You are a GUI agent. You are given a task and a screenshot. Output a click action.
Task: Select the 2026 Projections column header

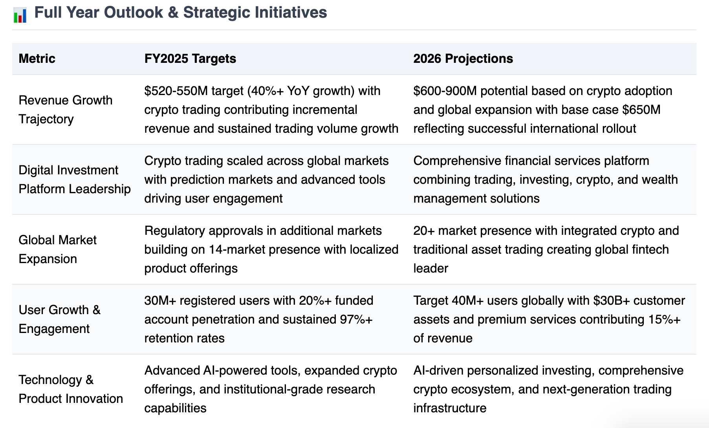coord(463,59)
